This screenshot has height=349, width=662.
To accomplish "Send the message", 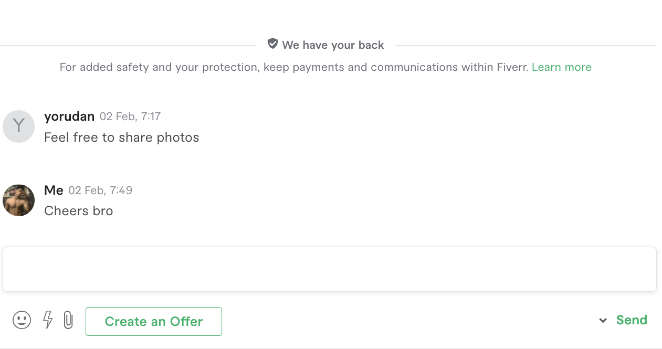I will pos(632,320).
